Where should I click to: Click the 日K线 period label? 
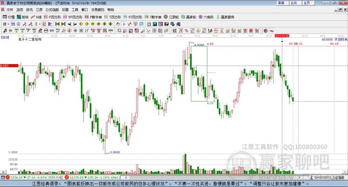pos(5,37)
